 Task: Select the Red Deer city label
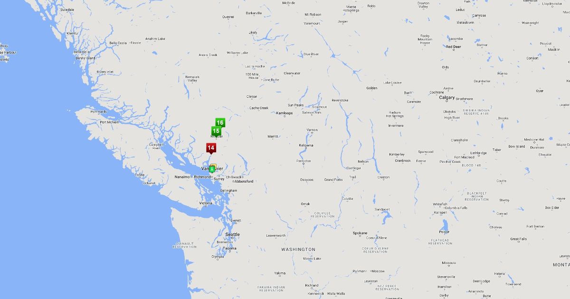tap(453, 47)
